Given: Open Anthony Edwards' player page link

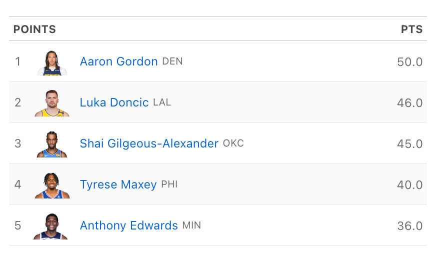Looking at the screenshot, I should click(x=128, y=225).
